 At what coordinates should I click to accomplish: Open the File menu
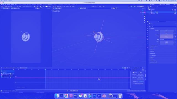pos(3,5)
